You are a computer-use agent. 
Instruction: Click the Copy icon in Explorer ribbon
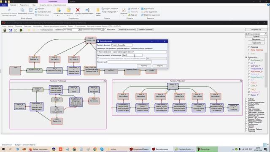coord(22,10)
